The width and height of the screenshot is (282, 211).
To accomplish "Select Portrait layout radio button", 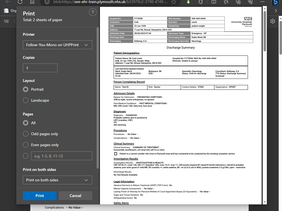I will point(26,89).
